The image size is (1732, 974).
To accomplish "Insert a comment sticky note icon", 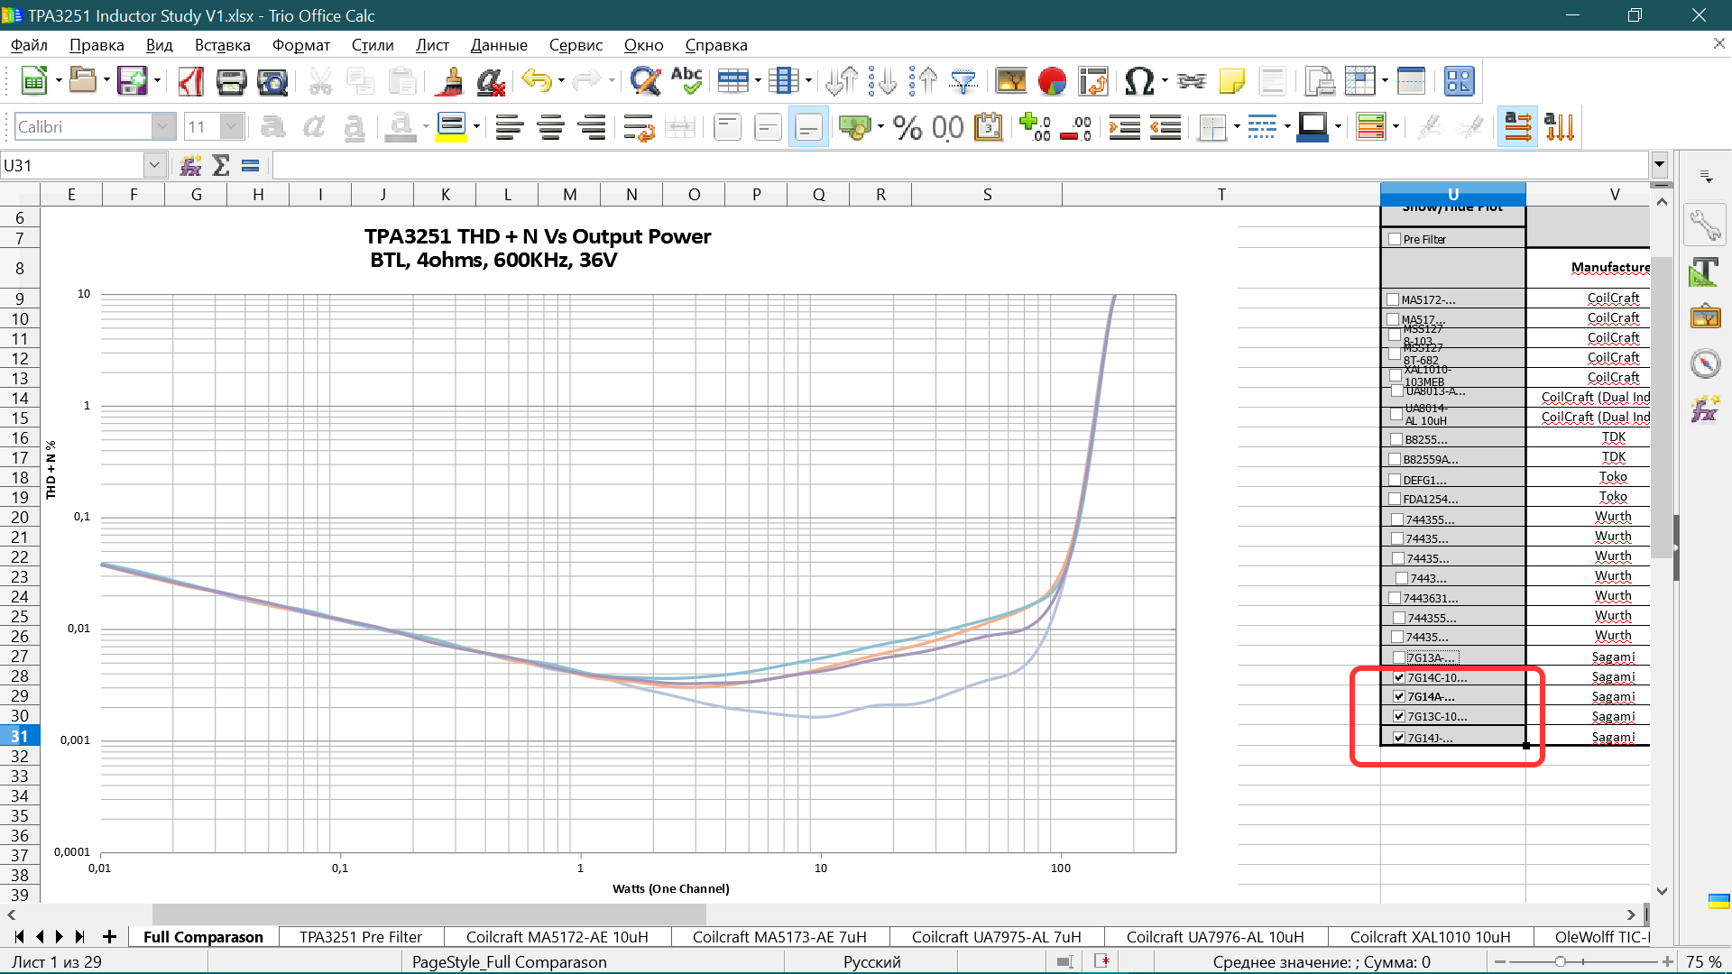I will 1231,81.
